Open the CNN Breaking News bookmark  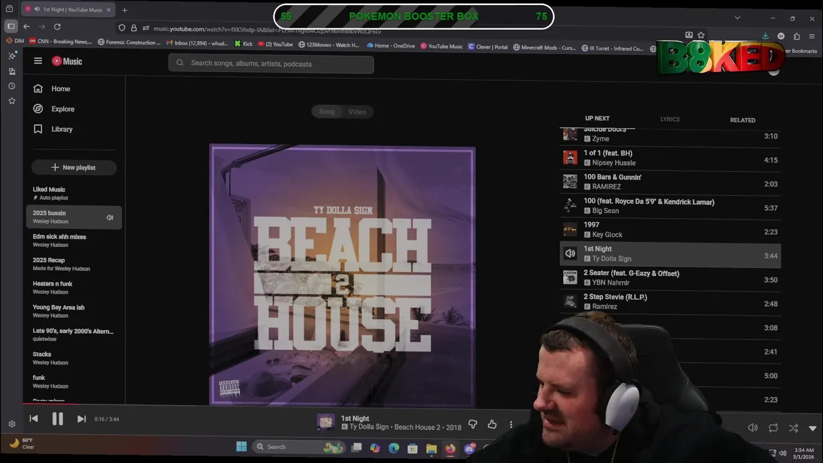coord(60,42)
